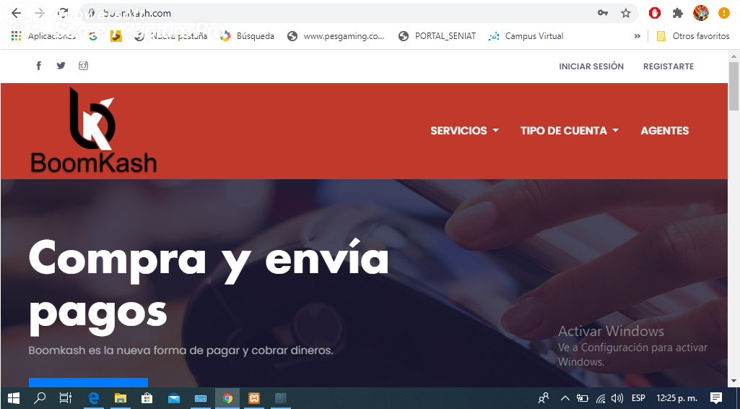Click INICIAR SESIÓN to log in
The width and height of the screenshot is (740, 409).
click(x=591, y=66)
